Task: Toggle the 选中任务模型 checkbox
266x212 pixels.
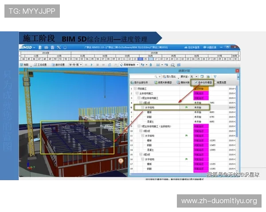Action: point(196,82)
